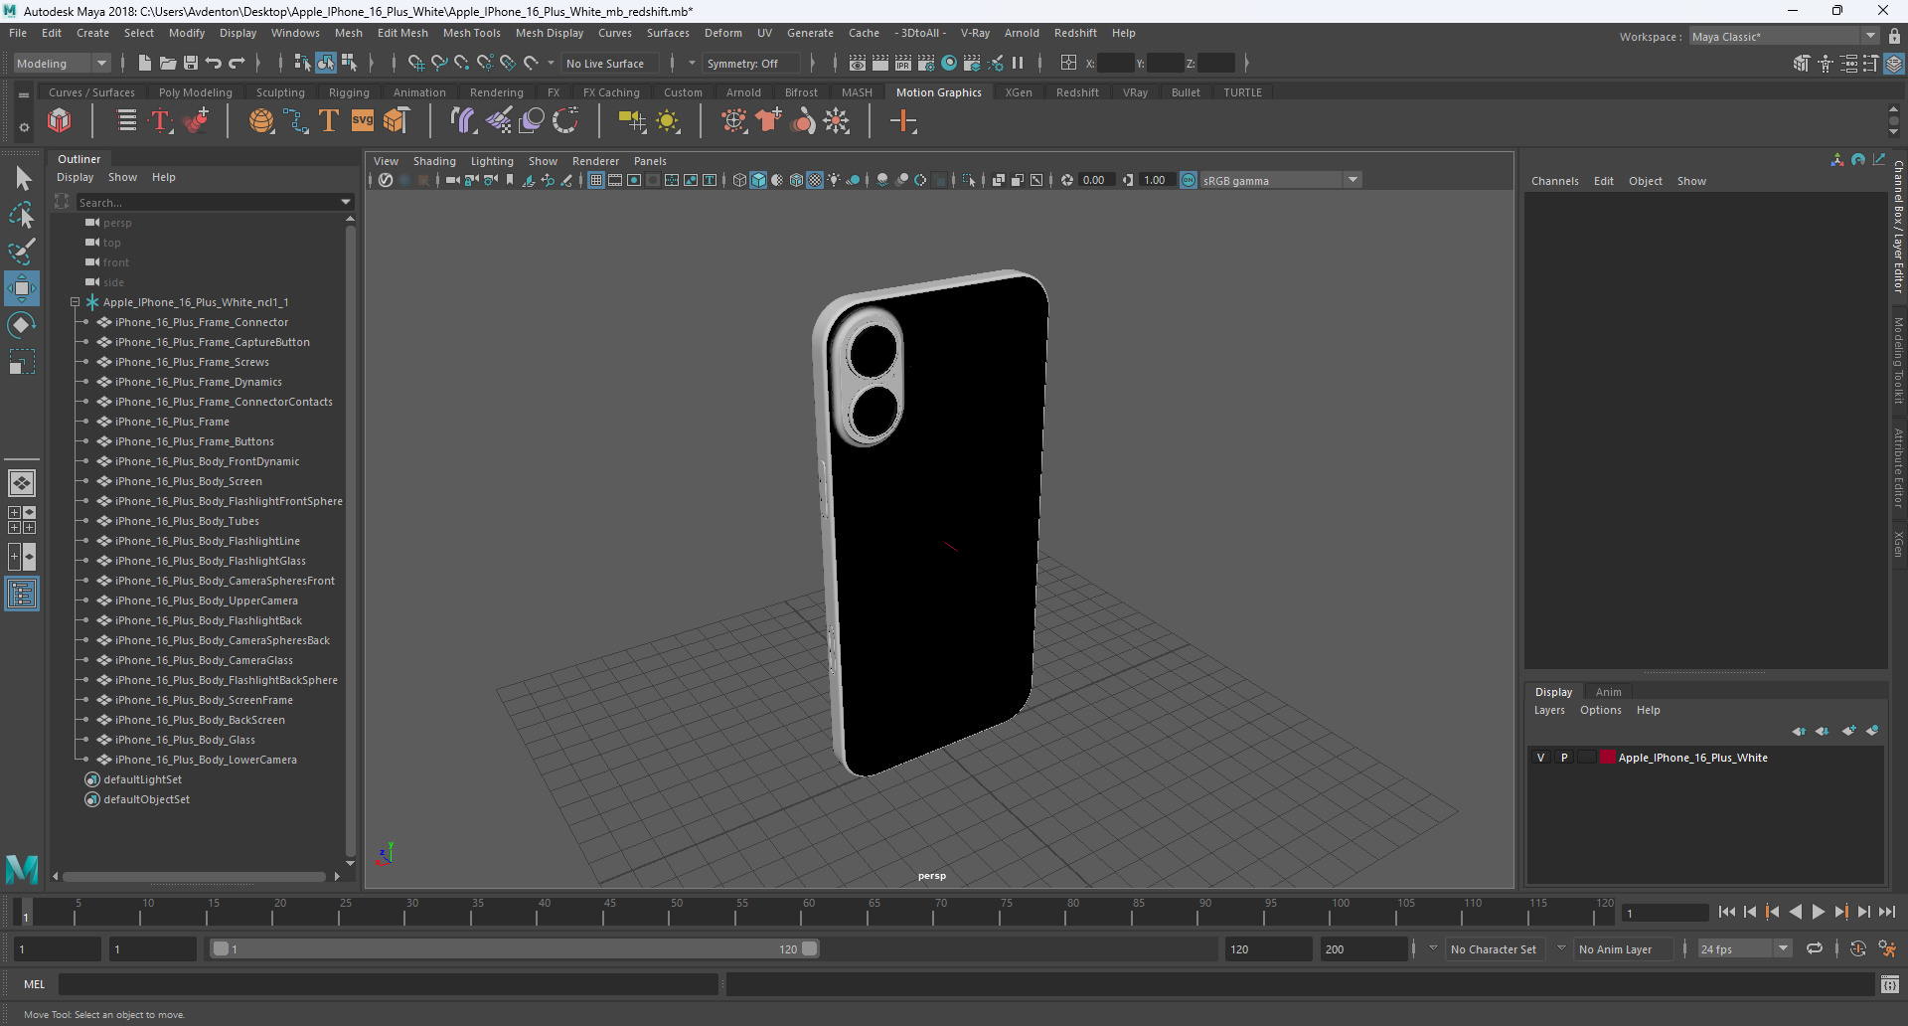Toggle the viewport grid display icon

(x=596, y=180)
